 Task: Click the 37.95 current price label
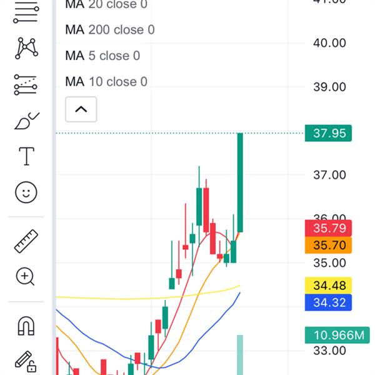click(x=328, y=133)
